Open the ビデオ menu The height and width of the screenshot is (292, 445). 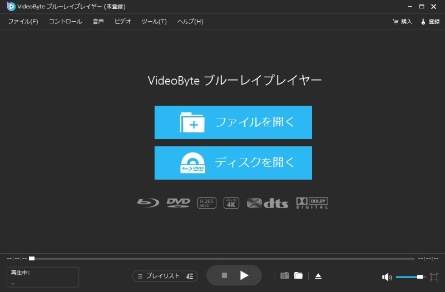pyautogui.click(x=122, y=22)
